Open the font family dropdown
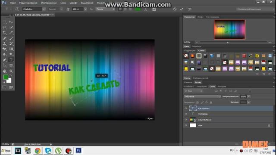 tap(44, 9)
